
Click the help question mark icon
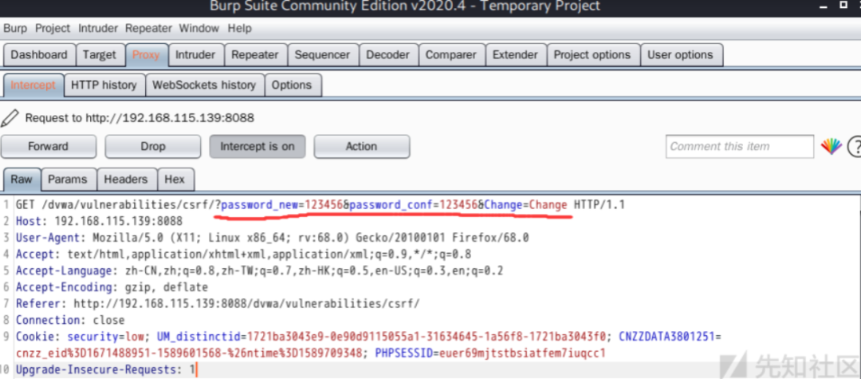point(855,146)
